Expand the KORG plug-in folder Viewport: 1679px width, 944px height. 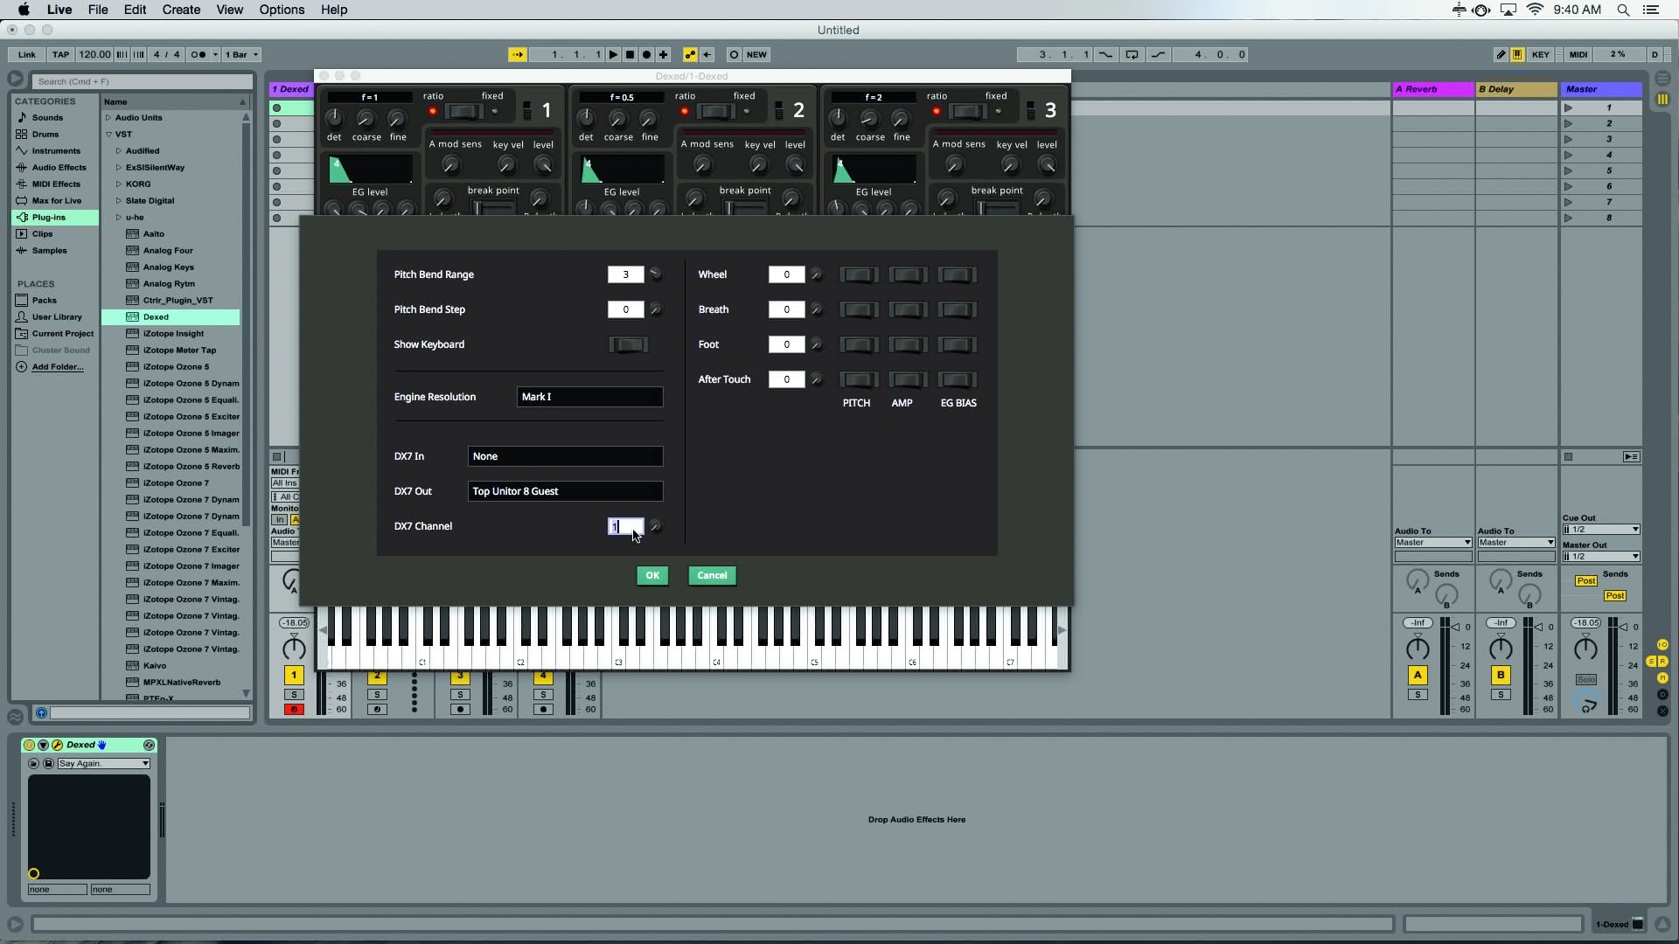(119, 184)
